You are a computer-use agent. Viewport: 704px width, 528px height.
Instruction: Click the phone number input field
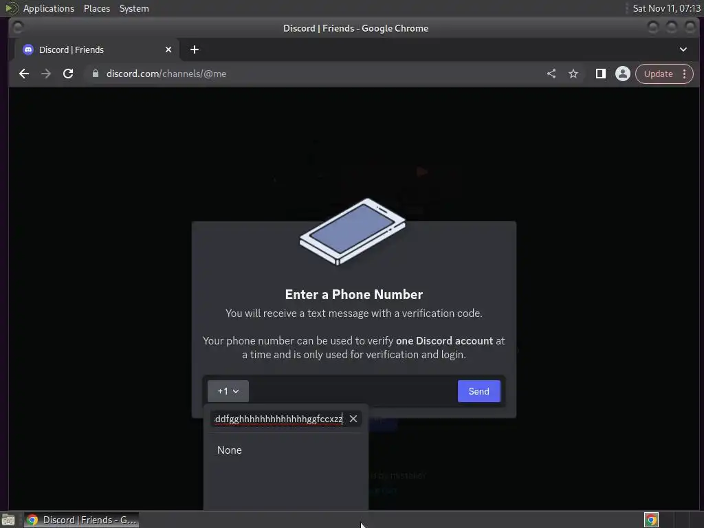click(x=353, y=391)
